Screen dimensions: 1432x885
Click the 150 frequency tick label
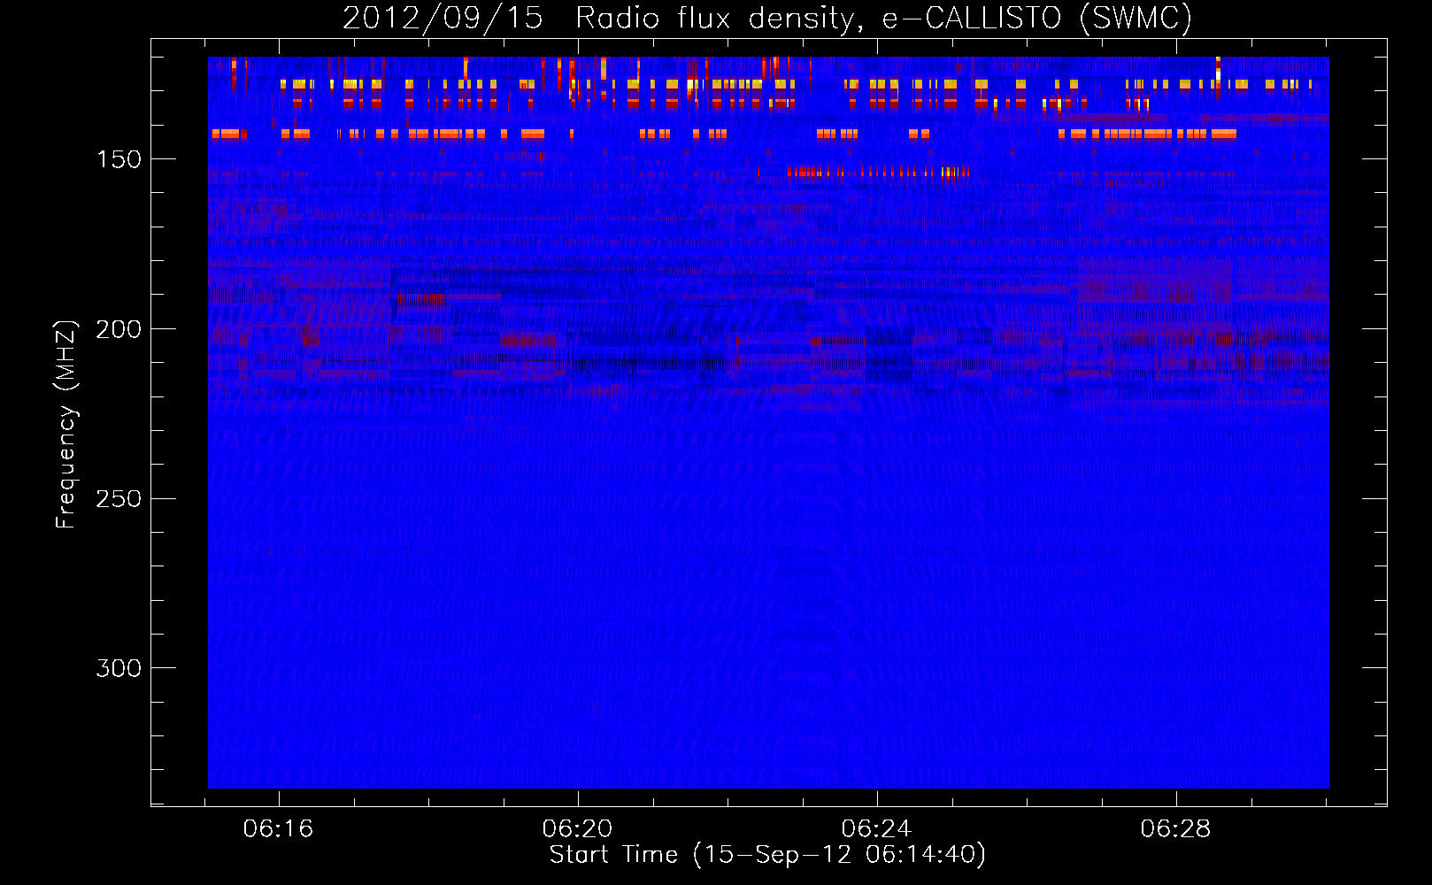pos(119,159)
